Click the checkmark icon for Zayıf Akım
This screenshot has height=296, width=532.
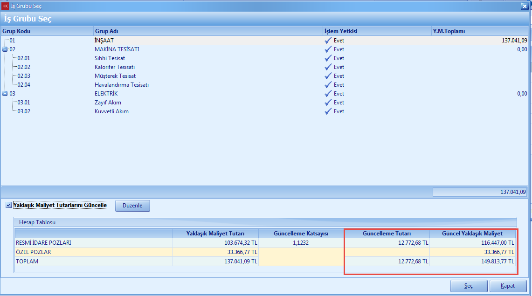pyautogui.click(x=329, y=103)
